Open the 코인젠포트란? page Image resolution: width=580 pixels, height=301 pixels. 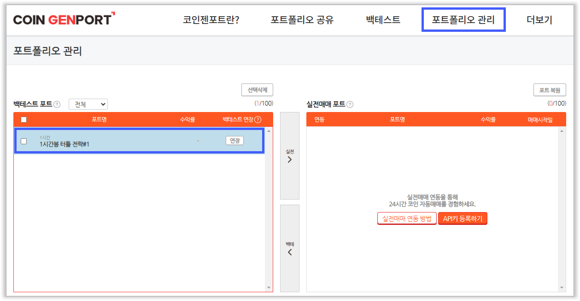coord(211,20)
